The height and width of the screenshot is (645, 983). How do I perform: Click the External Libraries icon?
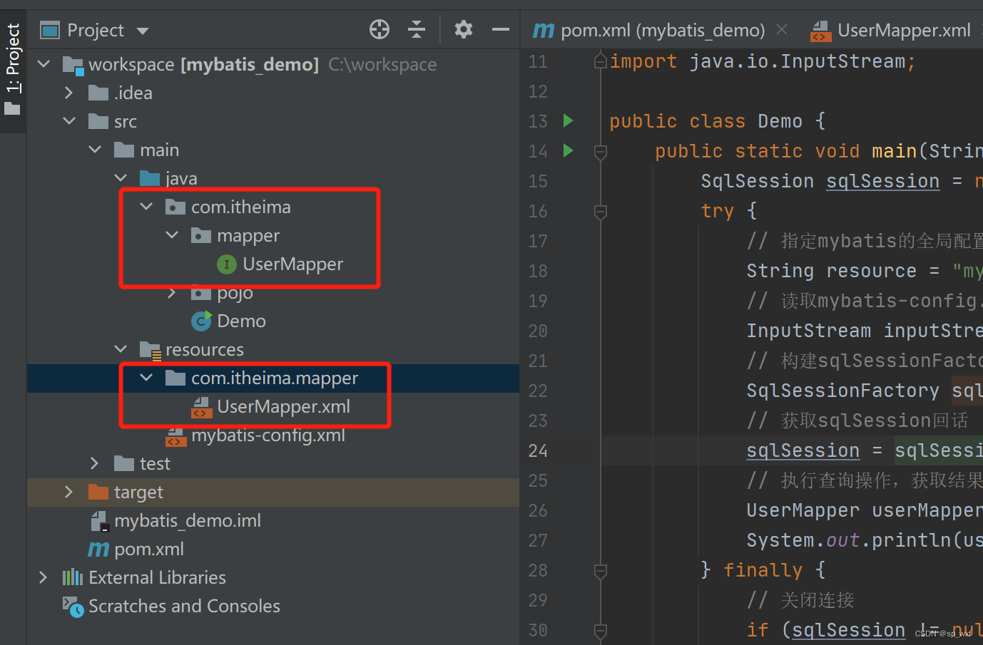click(73, 577)
